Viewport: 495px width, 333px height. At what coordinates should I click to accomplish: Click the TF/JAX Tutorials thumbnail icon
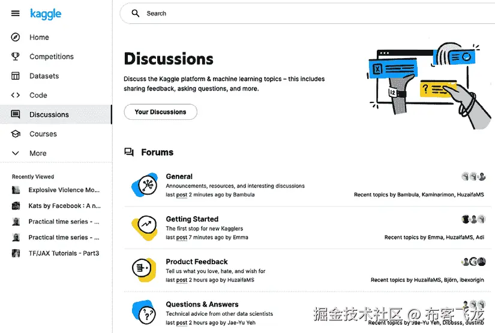click(x=16, y=253)
